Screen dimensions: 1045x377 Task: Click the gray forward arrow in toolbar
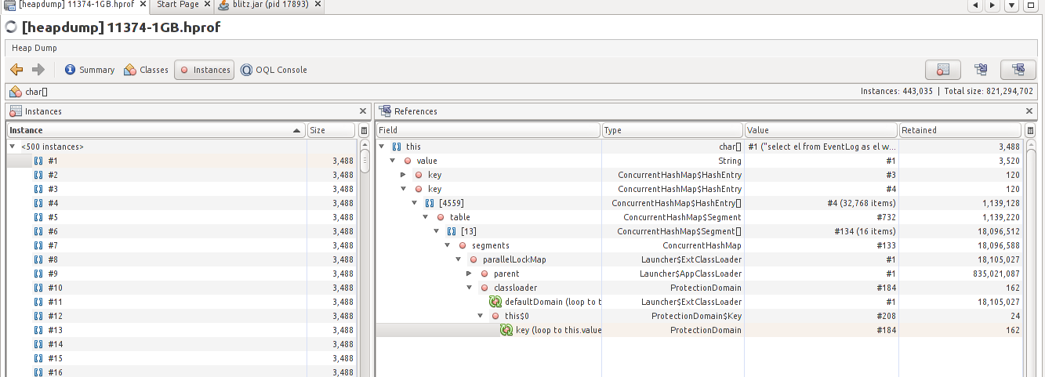click(38, 70)
